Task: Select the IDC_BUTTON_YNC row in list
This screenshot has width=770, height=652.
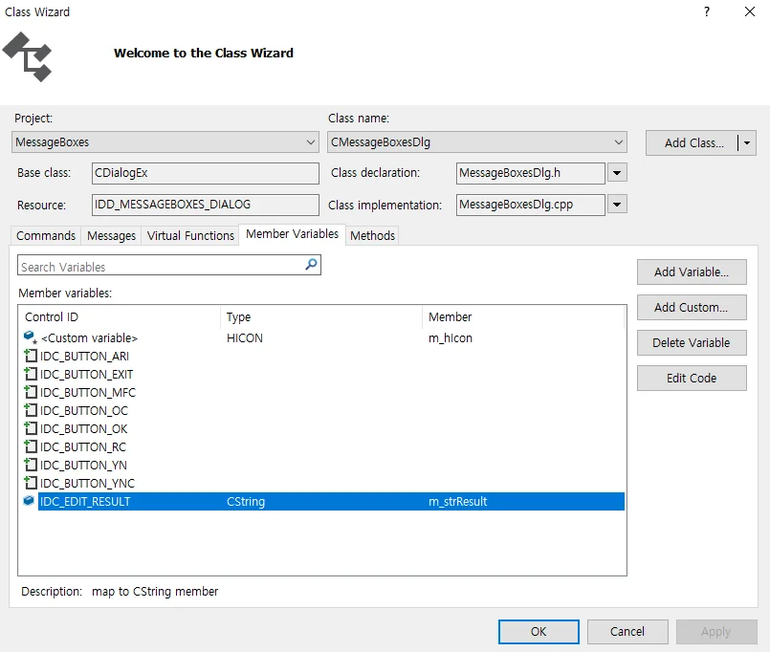Action: pos(321,483)
